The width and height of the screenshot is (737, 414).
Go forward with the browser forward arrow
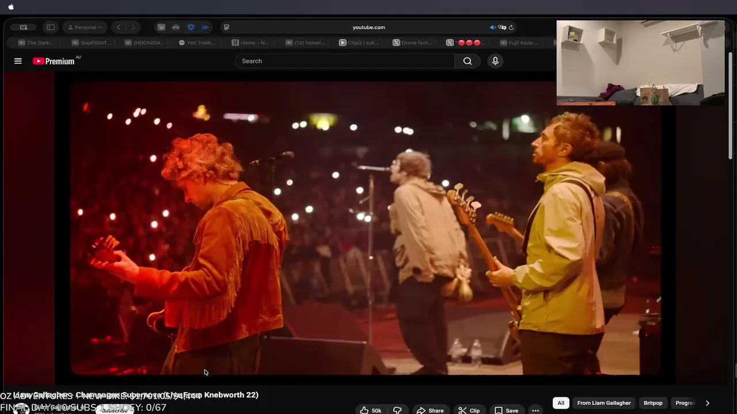click(x=133, y=27)
